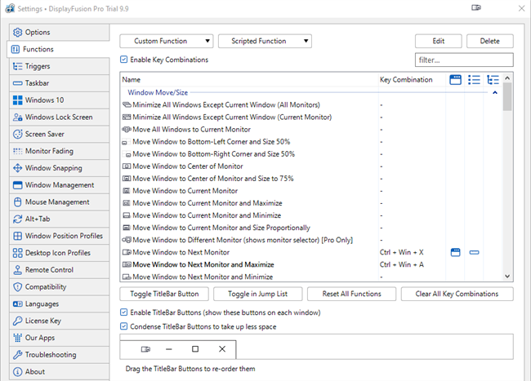Click the Mouse Management mouse icon

[18, 202]
